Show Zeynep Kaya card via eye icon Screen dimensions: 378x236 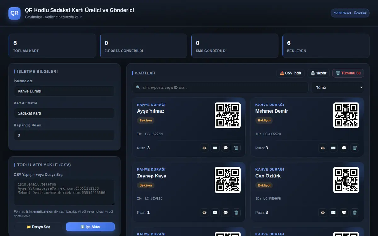point(204,212)
